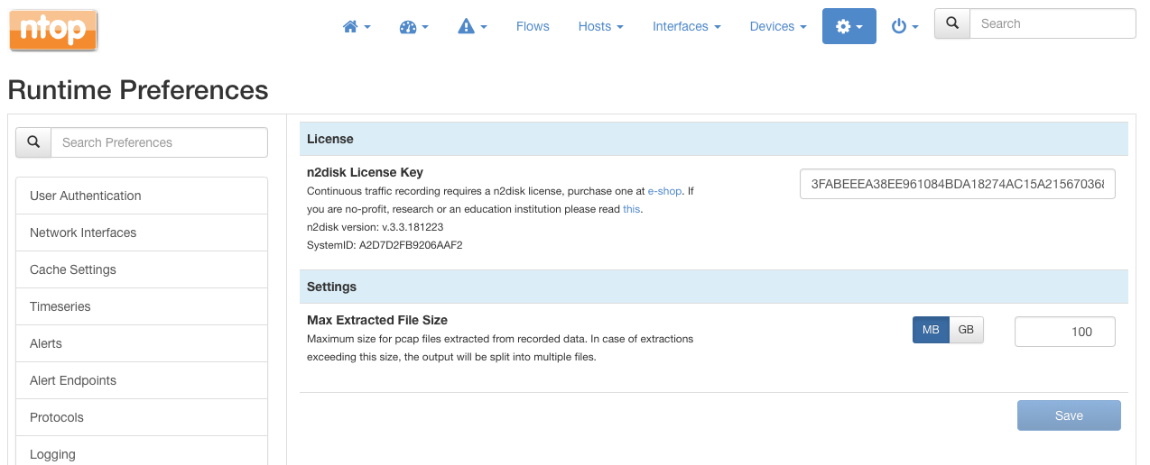Open Protocols preferences
The height and width of the screenshot is (465, 1150).
(142, 417)
